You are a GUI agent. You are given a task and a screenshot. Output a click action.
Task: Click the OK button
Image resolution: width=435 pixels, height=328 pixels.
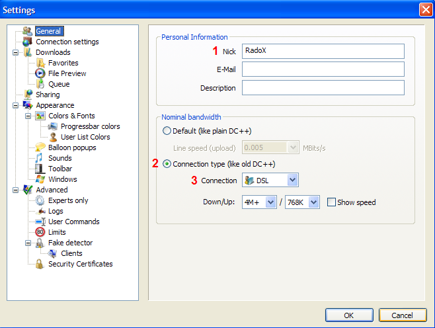pyautogui.click(x=348, y=315)
